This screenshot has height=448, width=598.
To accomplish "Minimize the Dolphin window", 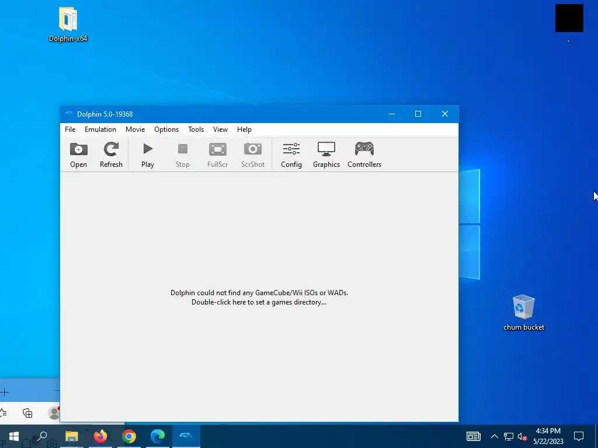I will (392, 114).
